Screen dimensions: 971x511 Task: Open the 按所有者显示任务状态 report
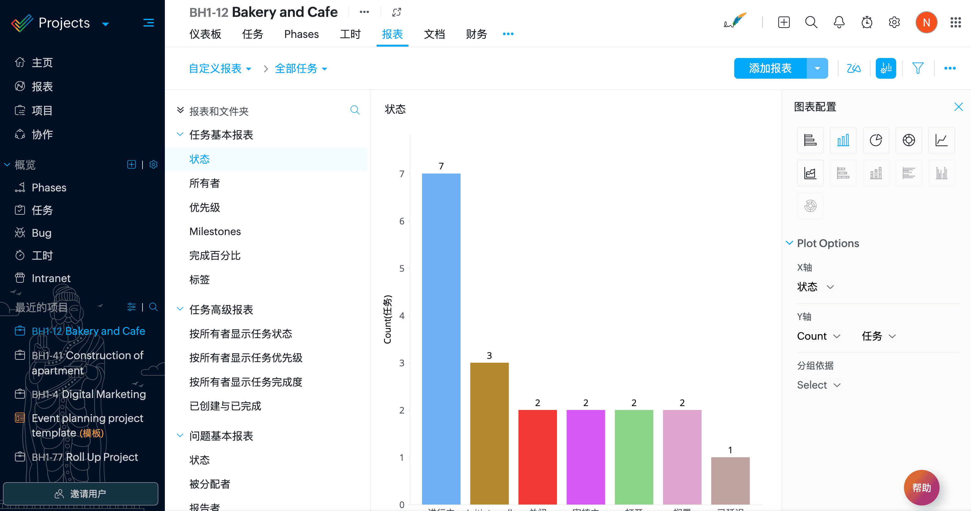click(x=241, y=334)
